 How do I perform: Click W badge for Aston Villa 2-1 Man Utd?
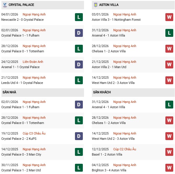pyautogui.click(x=169, y=65)
